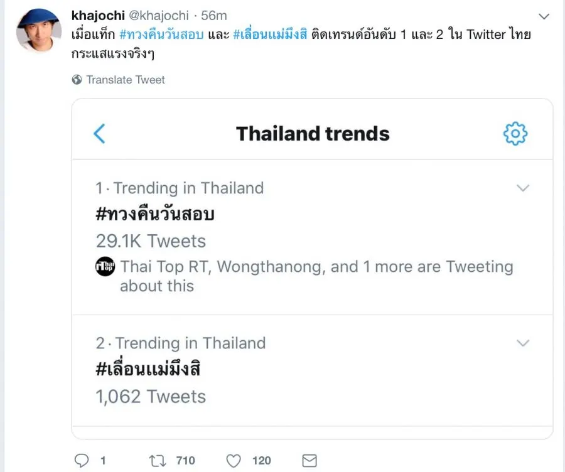Go back using the blue back arrow
This screenshot has width=565, height=472.
point(99,134)
